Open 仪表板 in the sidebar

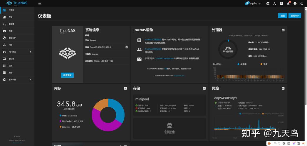click(x=17, y=10)
